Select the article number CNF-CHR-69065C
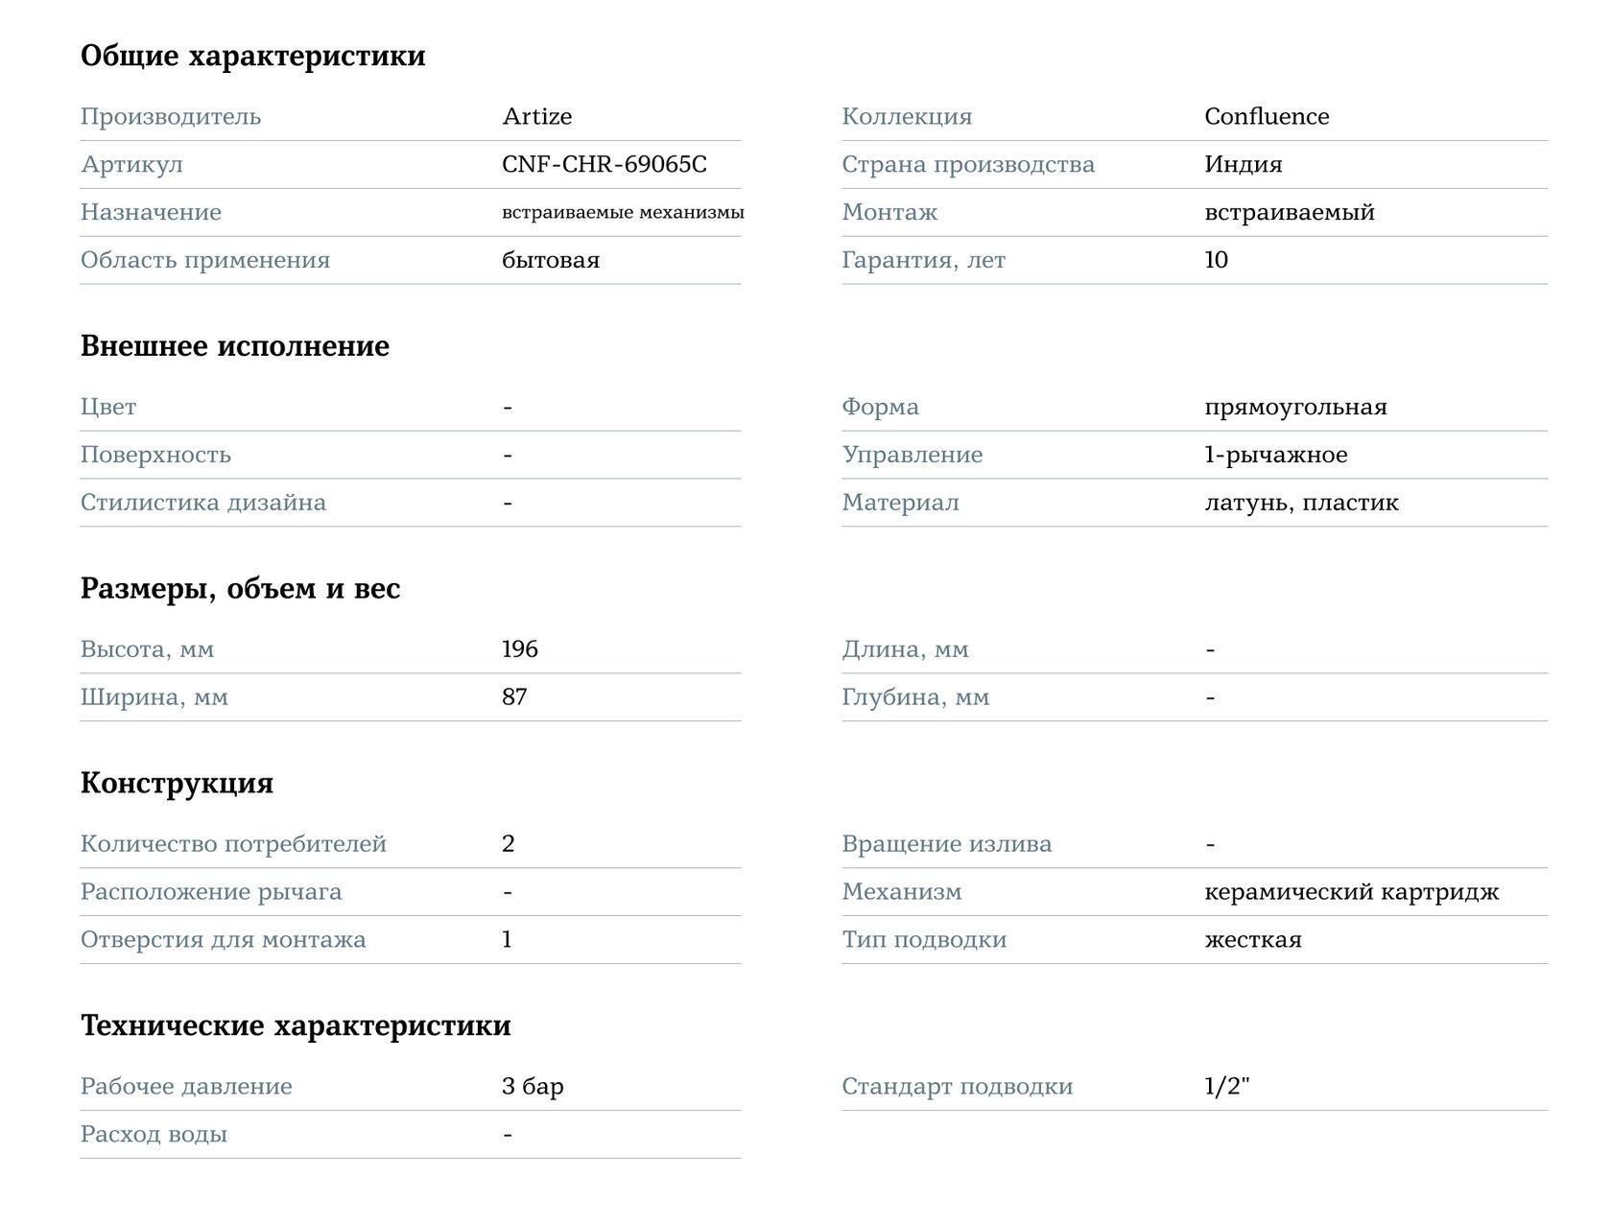 (604, 164)
